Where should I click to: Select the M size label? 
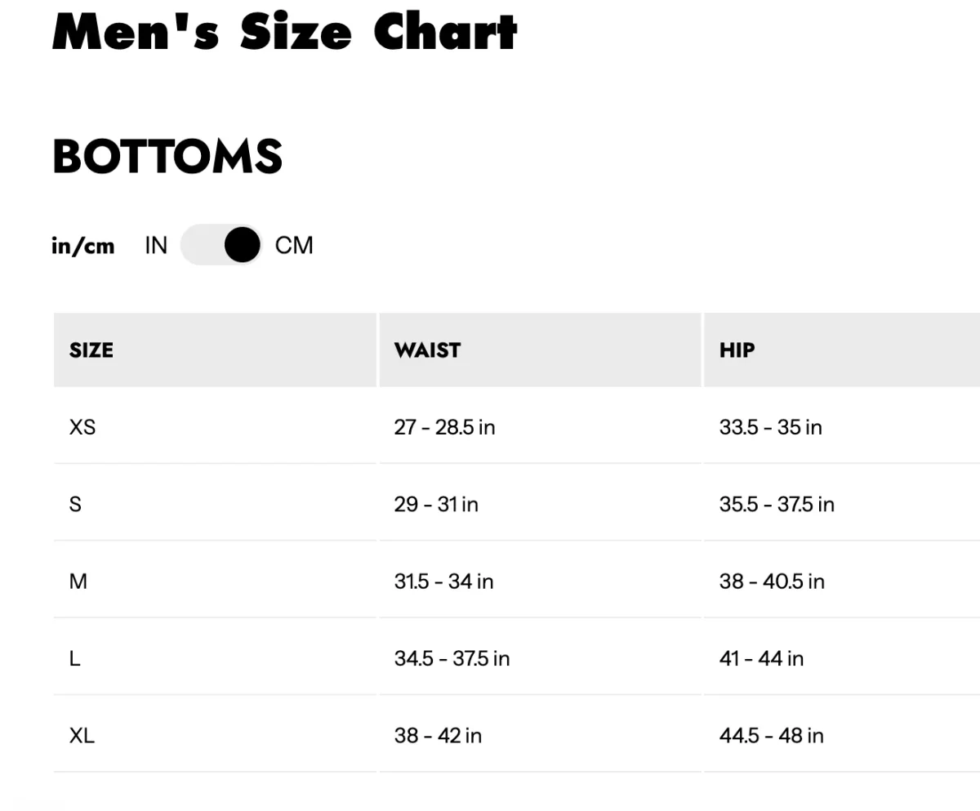click(78, 582)
